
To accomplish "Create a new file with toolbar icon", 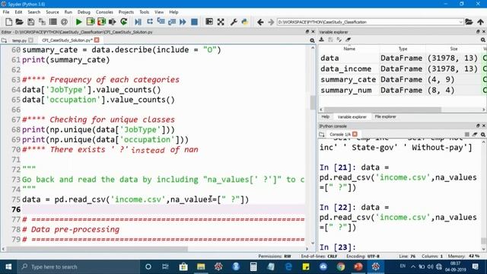I will (x=8, y=22).
